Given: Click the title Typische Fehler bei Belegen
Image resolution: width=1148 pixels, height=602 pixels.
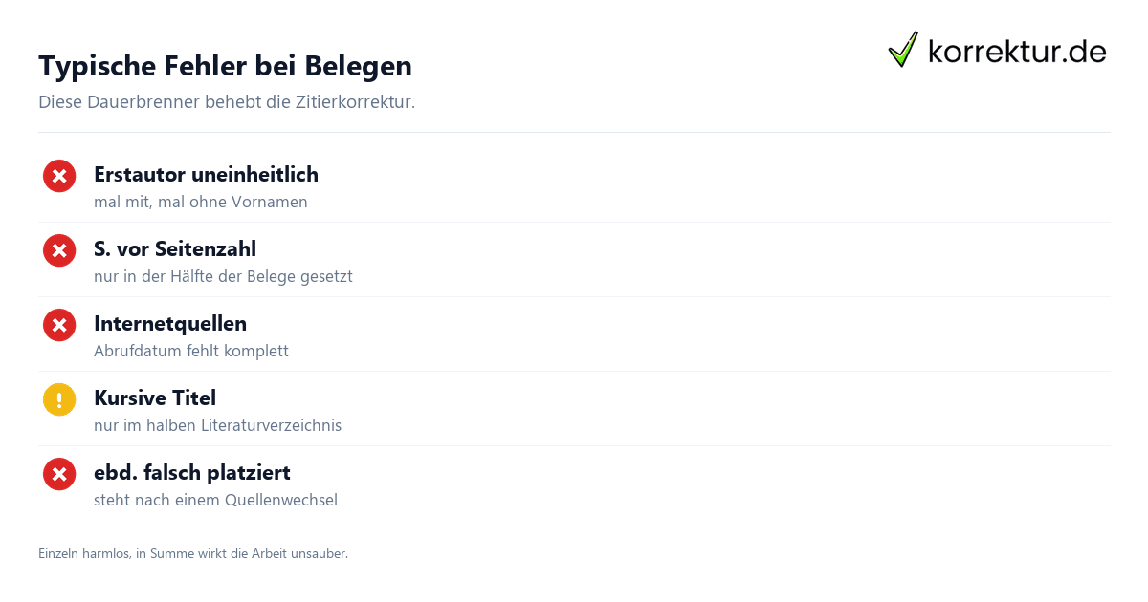Looking at the screenshot, I should pos(225,66).
